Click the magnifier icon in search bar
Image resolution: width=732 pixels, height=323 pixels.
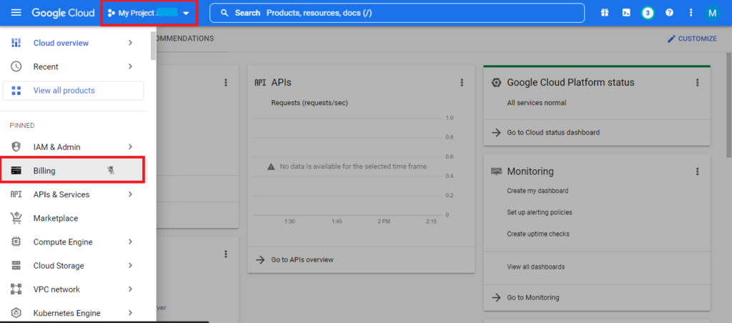224,13
